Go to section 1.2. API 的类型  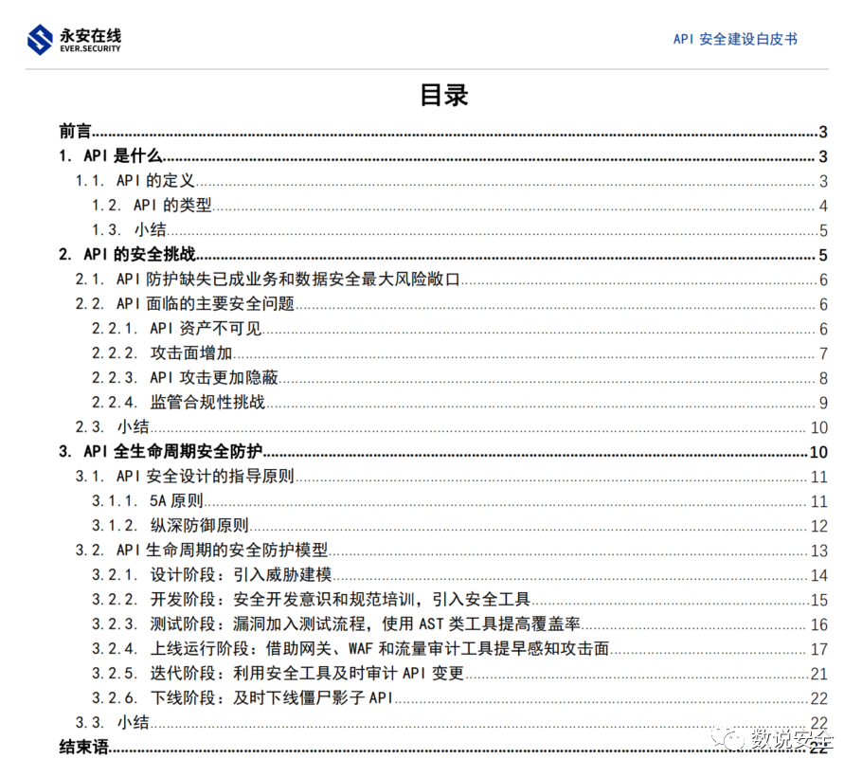tap(459, 206)
